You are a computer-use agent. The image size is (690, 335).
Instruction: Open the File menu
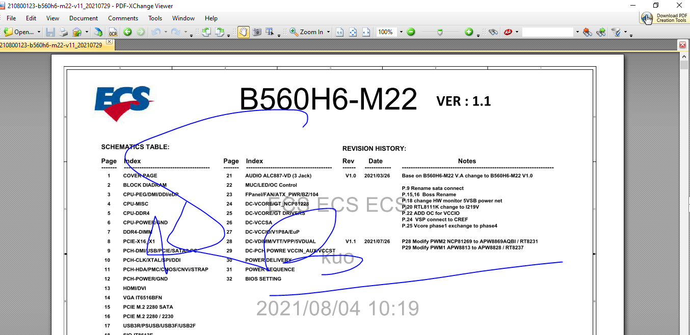(x=11, y=18)
